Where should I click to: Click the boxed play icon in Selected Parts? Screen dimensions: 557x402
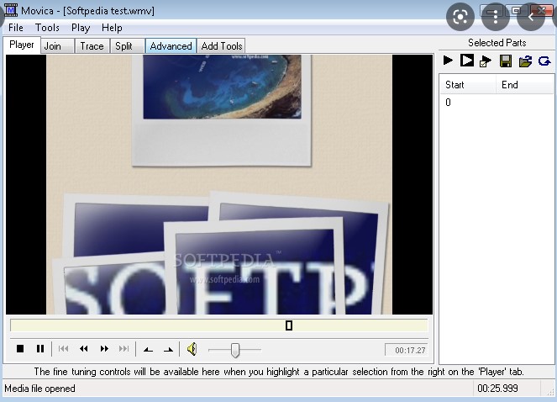(x=467, y=61)
